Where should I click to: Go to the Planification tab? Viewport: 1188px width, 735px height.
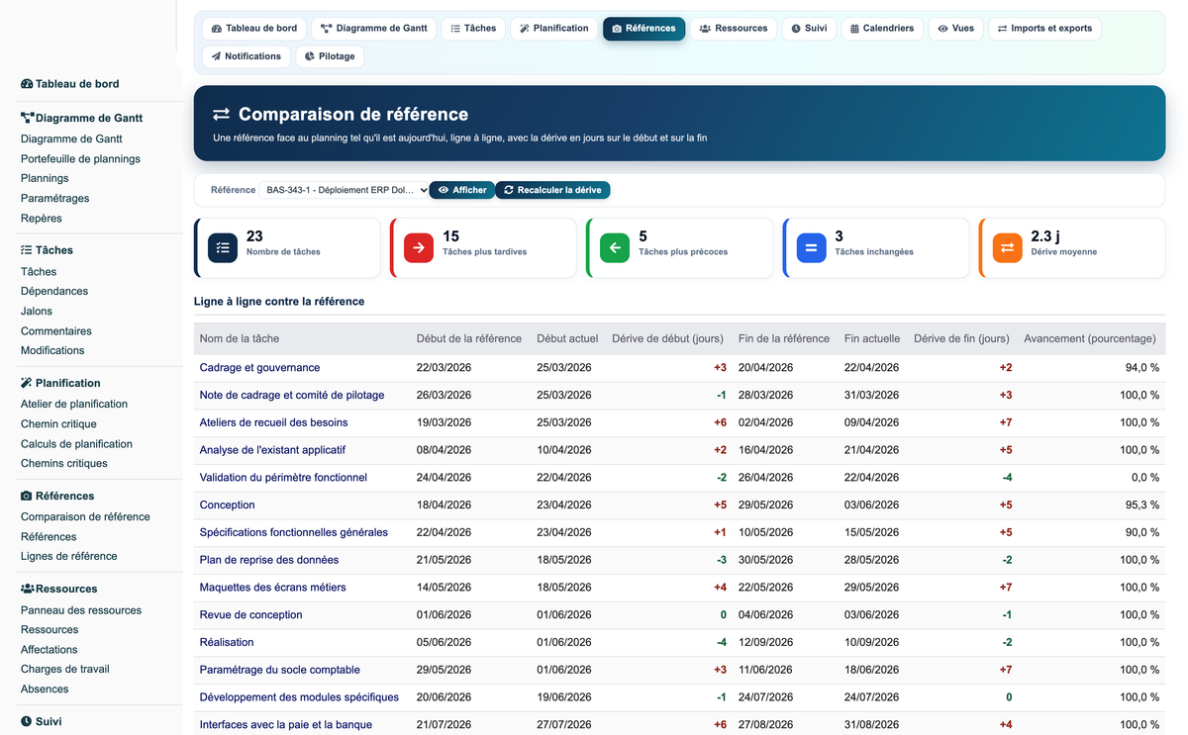554,29
